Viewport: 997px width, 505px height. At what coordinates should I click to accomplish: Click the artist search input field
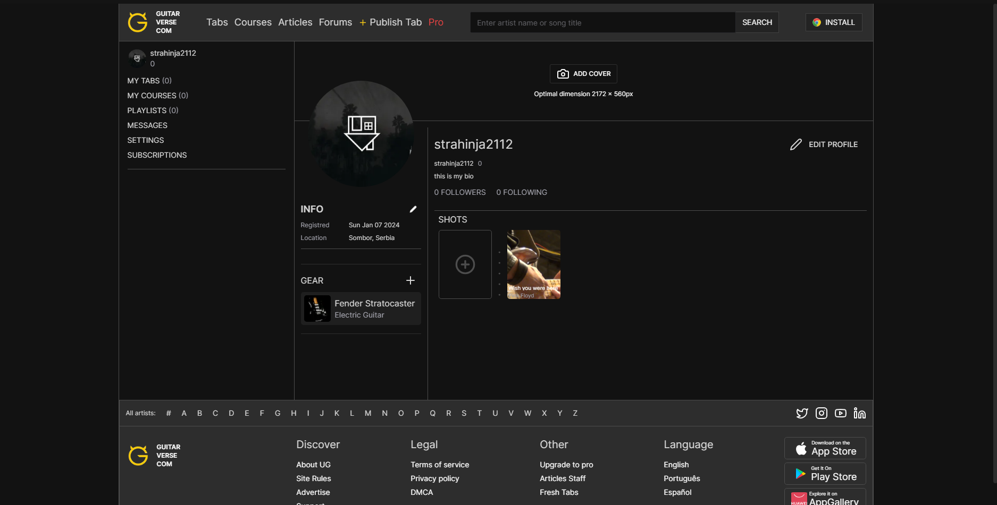click(603, 22)
